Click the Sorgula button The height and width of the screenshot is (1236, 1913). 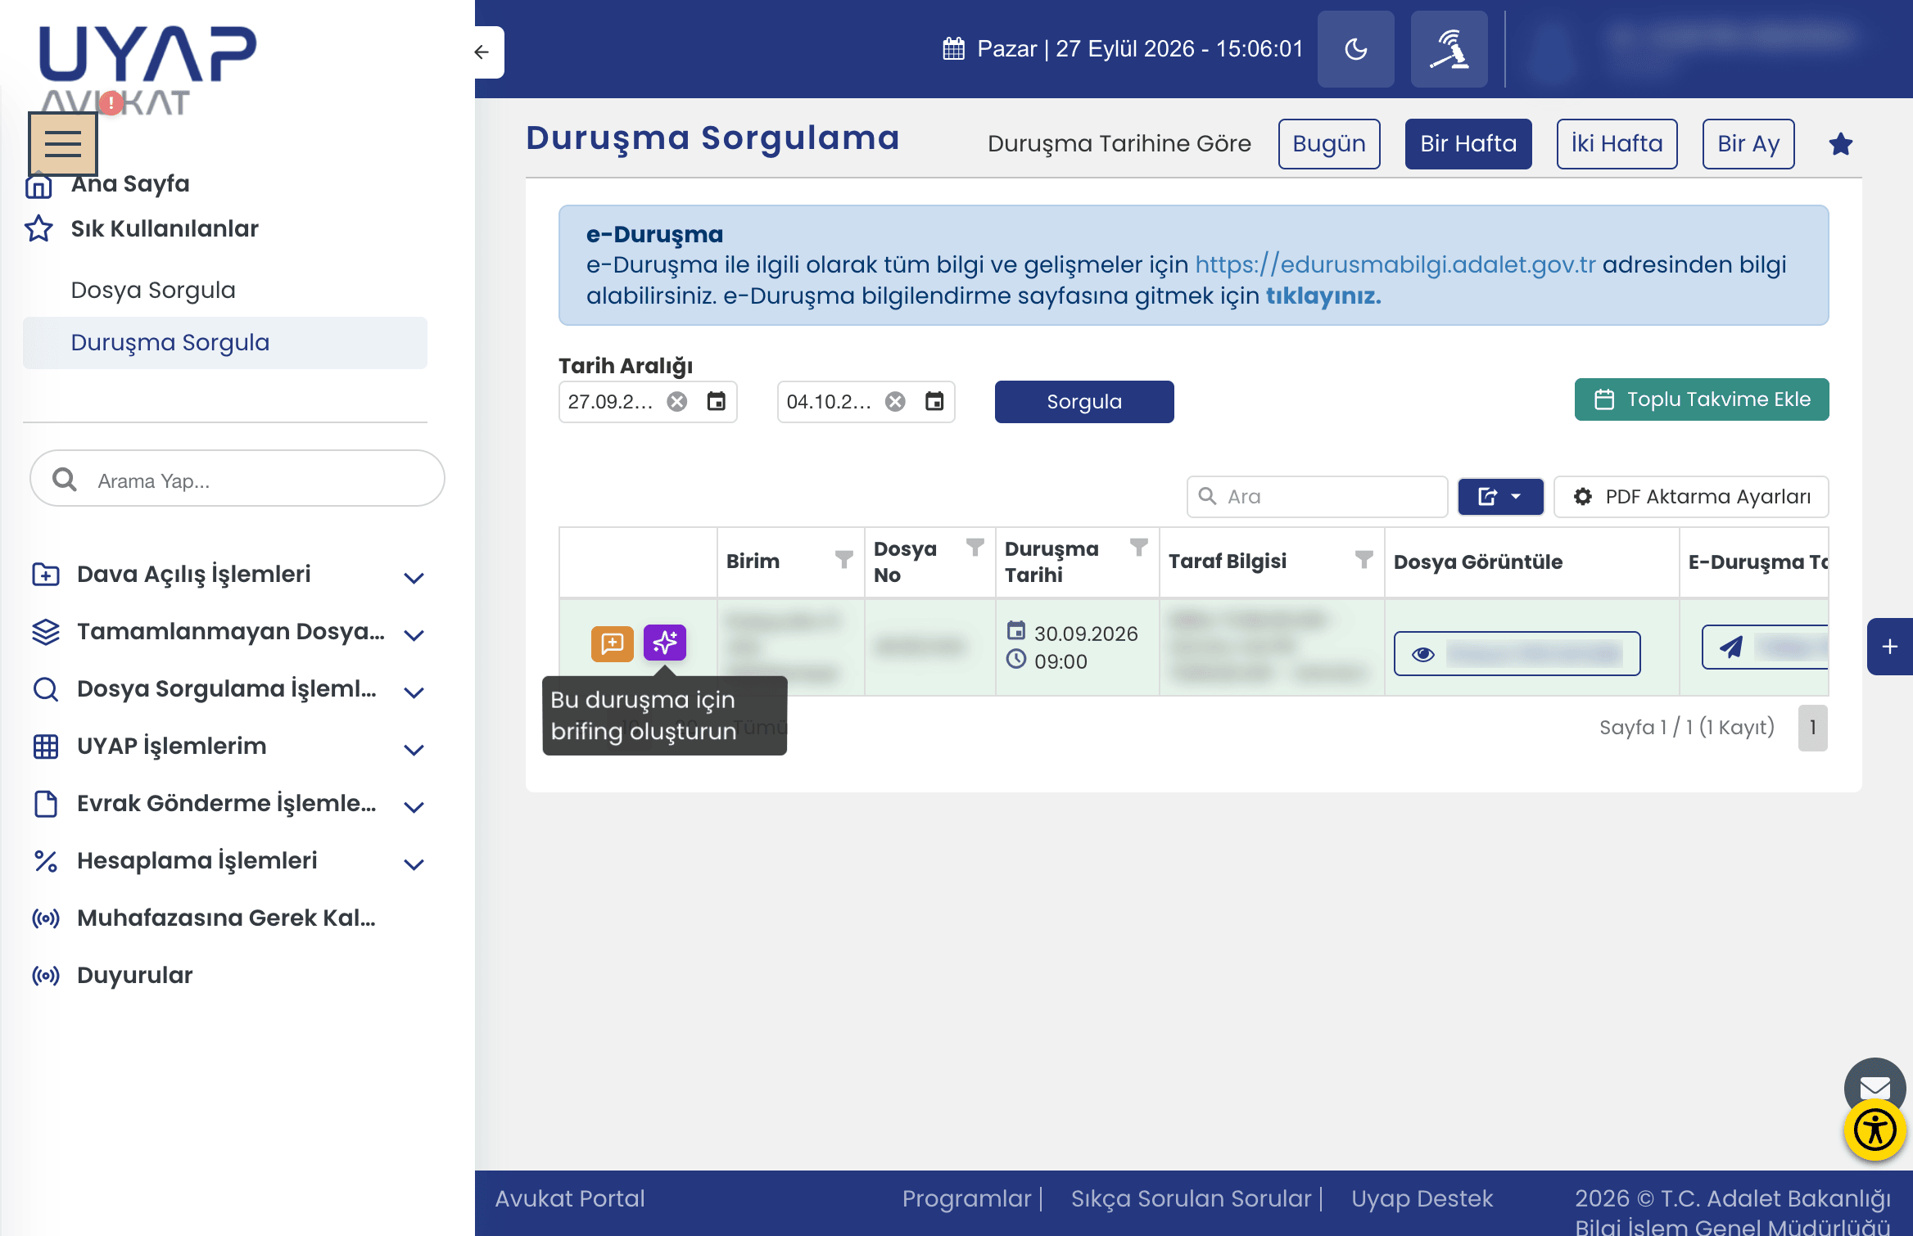point(1083,402)
